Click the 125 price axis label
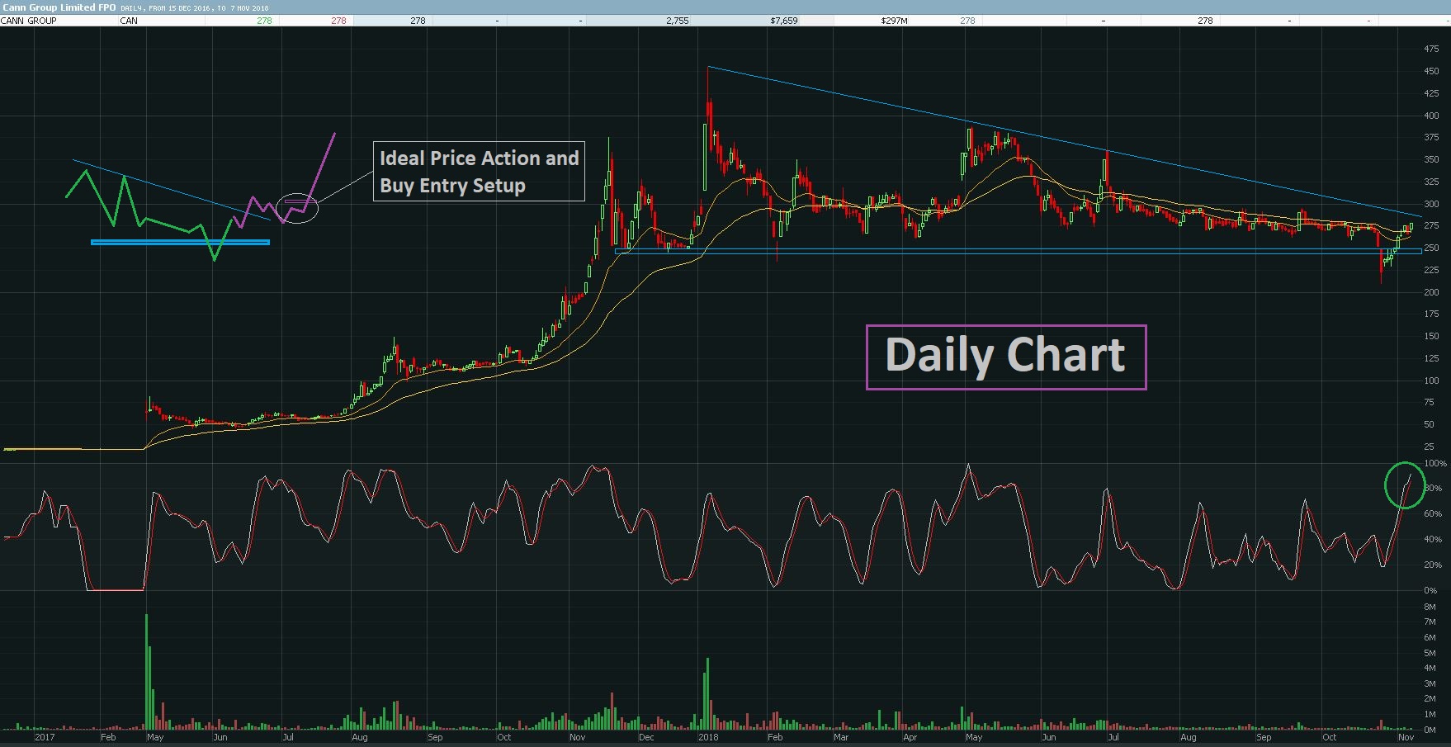The image size is (1451, 747). tap(1431, 359)
